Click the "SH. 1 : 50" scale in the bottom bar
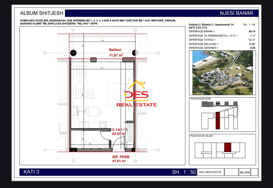 click(x=184, y=172)
